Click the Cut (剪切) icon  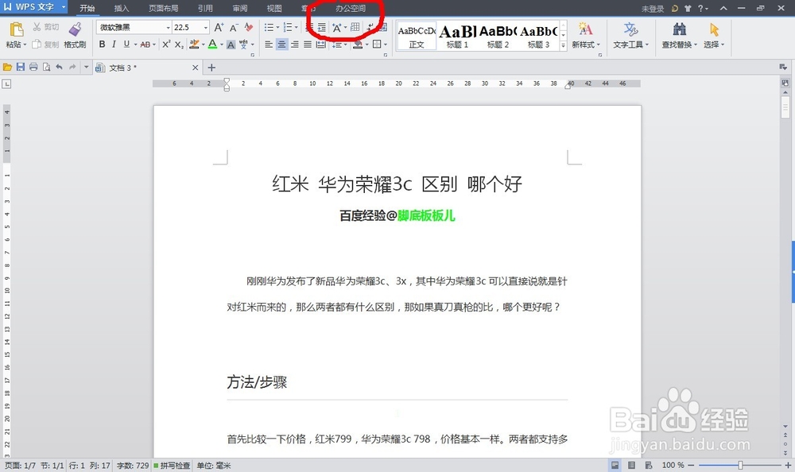(x=36, y=26)
